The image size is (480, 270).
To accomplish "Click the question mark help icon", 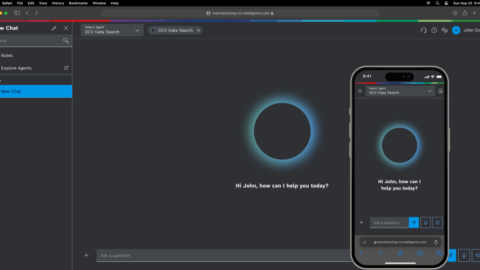I will click(x=434, y=30).
